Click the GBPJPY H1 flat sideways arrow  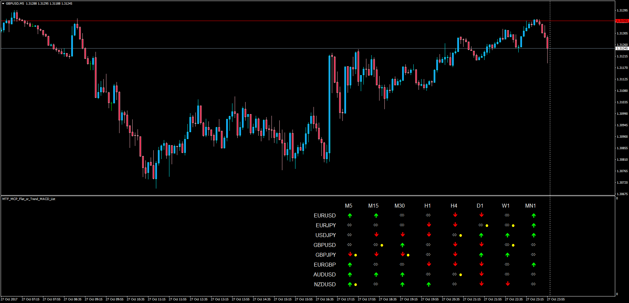click(x=428, y=254)
